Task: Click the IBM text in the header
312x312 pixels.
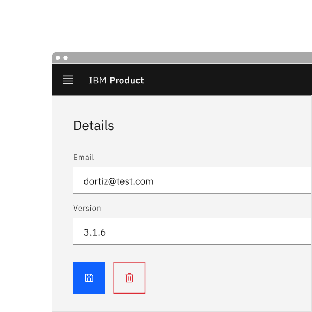Action: 97,80
